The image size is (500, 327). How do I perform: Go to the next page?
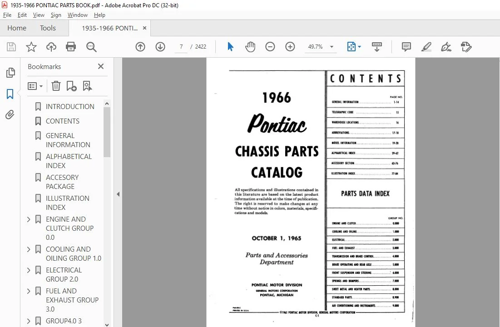coord(160,47)
